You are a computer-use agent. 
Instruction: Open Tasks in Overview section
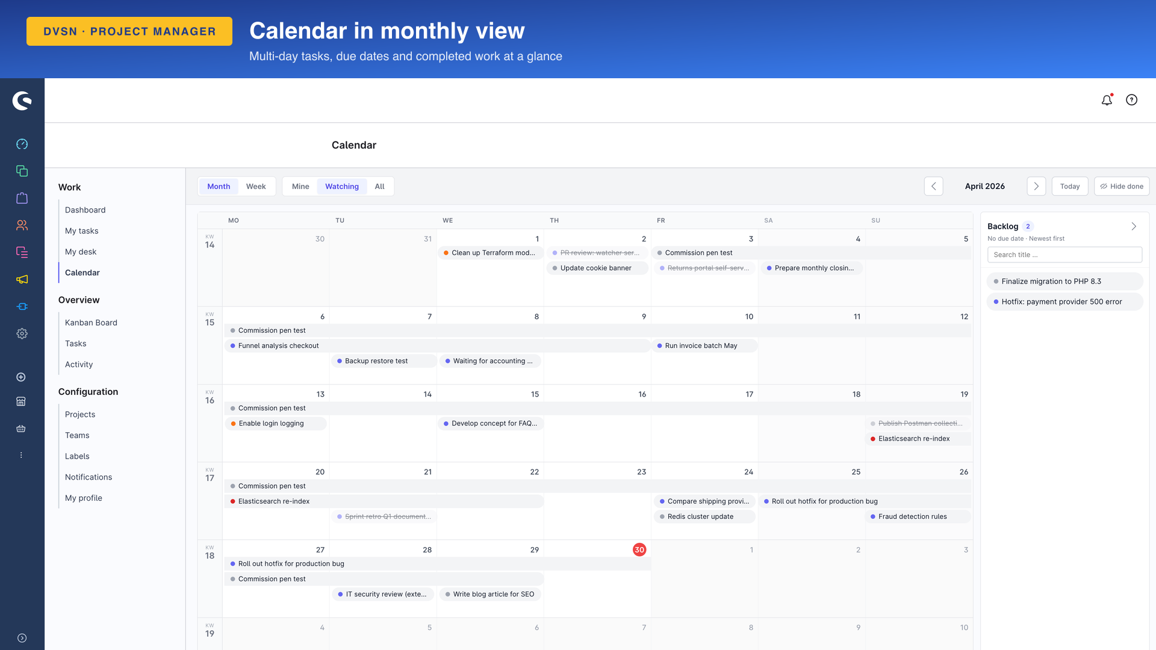75,344
